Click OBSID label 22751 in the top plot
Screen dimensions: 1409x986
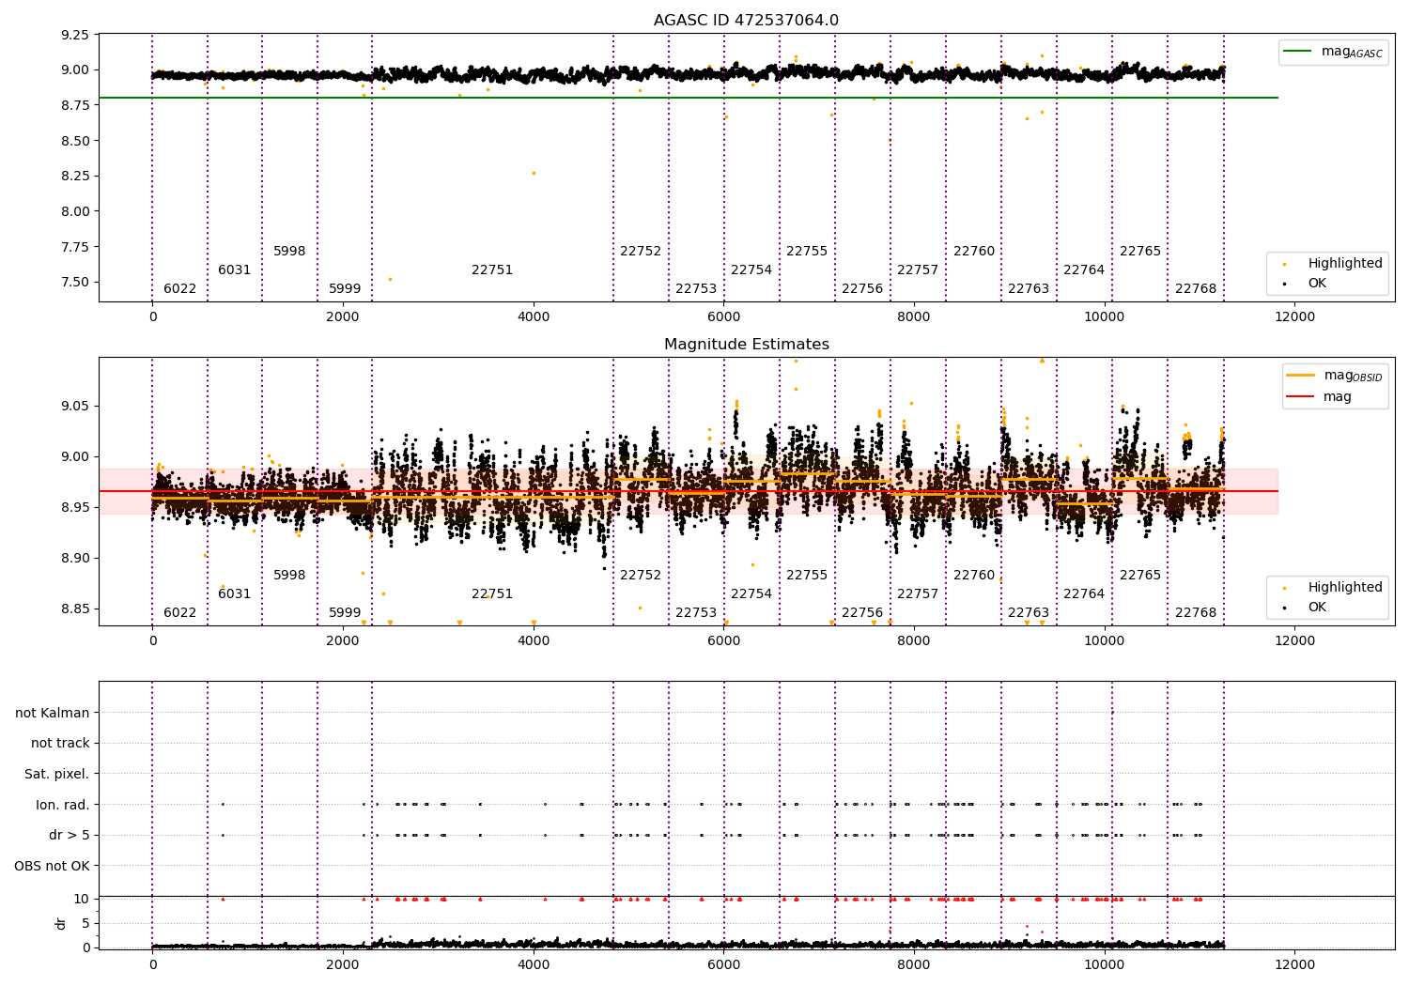pyautogui.click(x=492, y=270)
